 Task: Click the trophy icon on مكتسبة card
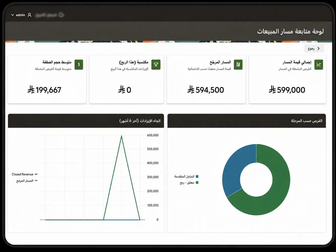(156, 65)
